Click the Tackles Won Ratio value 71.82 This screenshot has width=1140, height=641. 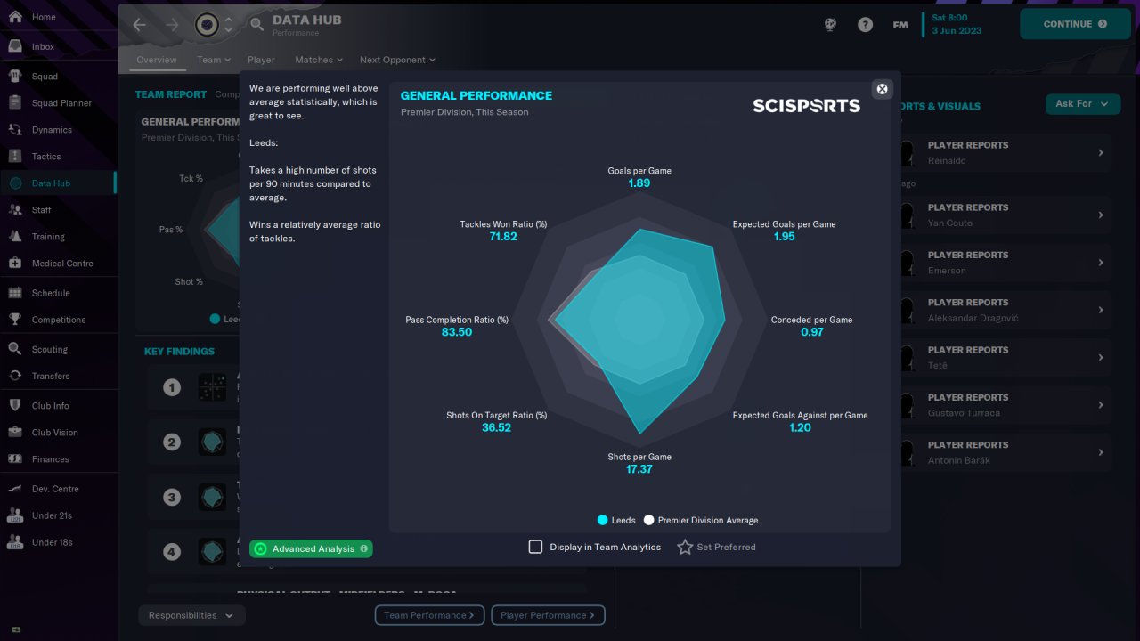[503, 237]
